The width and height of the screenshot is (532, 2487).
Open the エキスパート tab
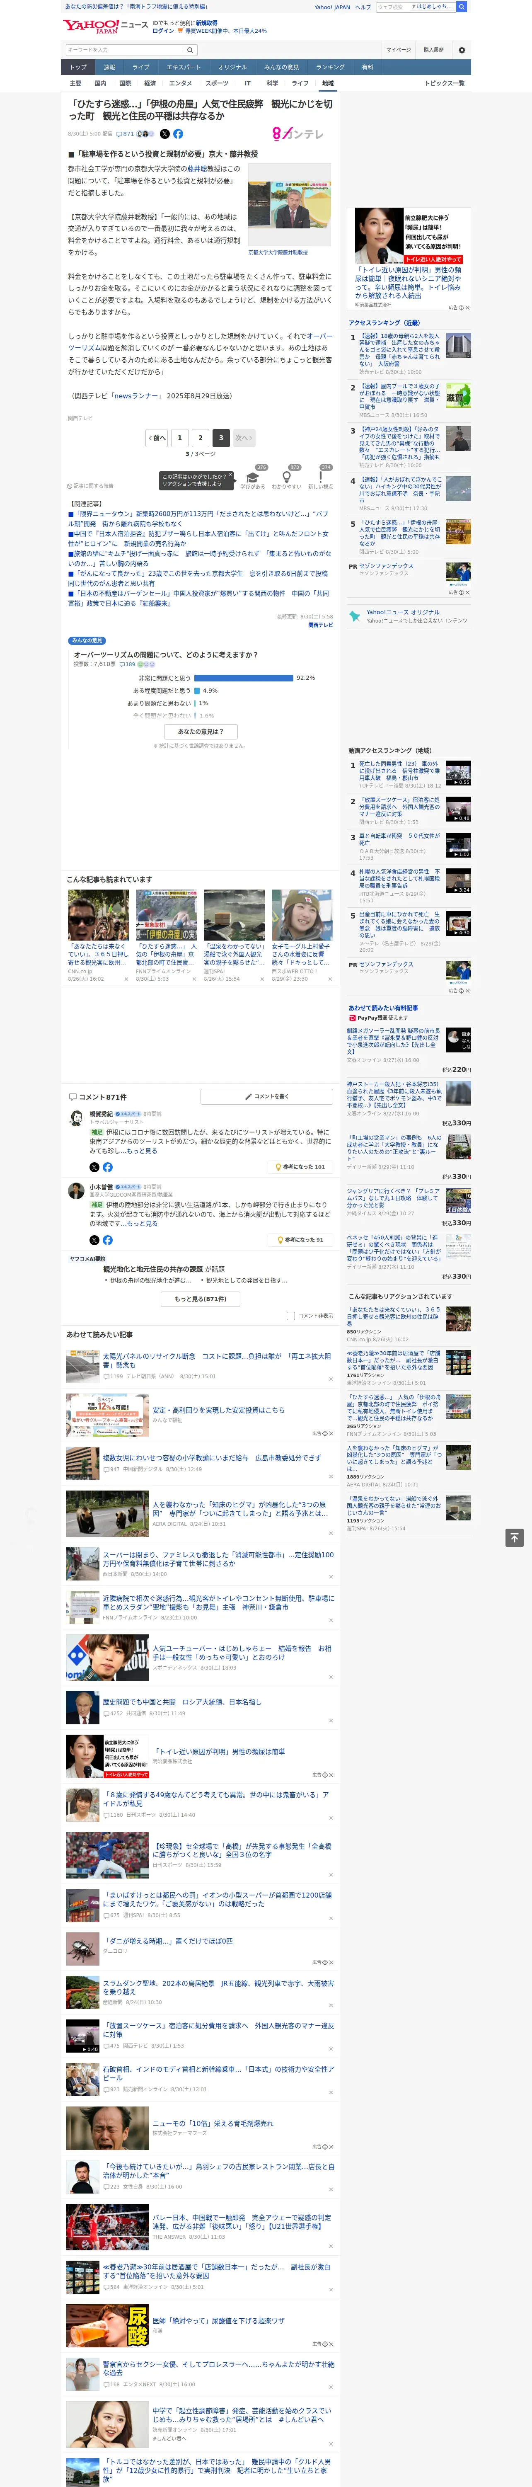[x=184, y=67]
